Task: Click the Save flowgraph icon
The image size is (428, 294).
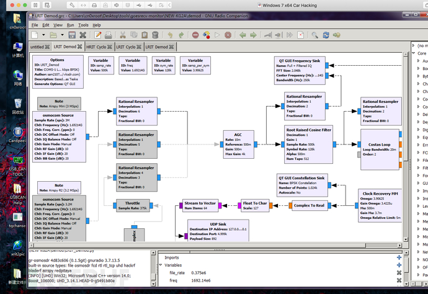Action: pos(72,35)
